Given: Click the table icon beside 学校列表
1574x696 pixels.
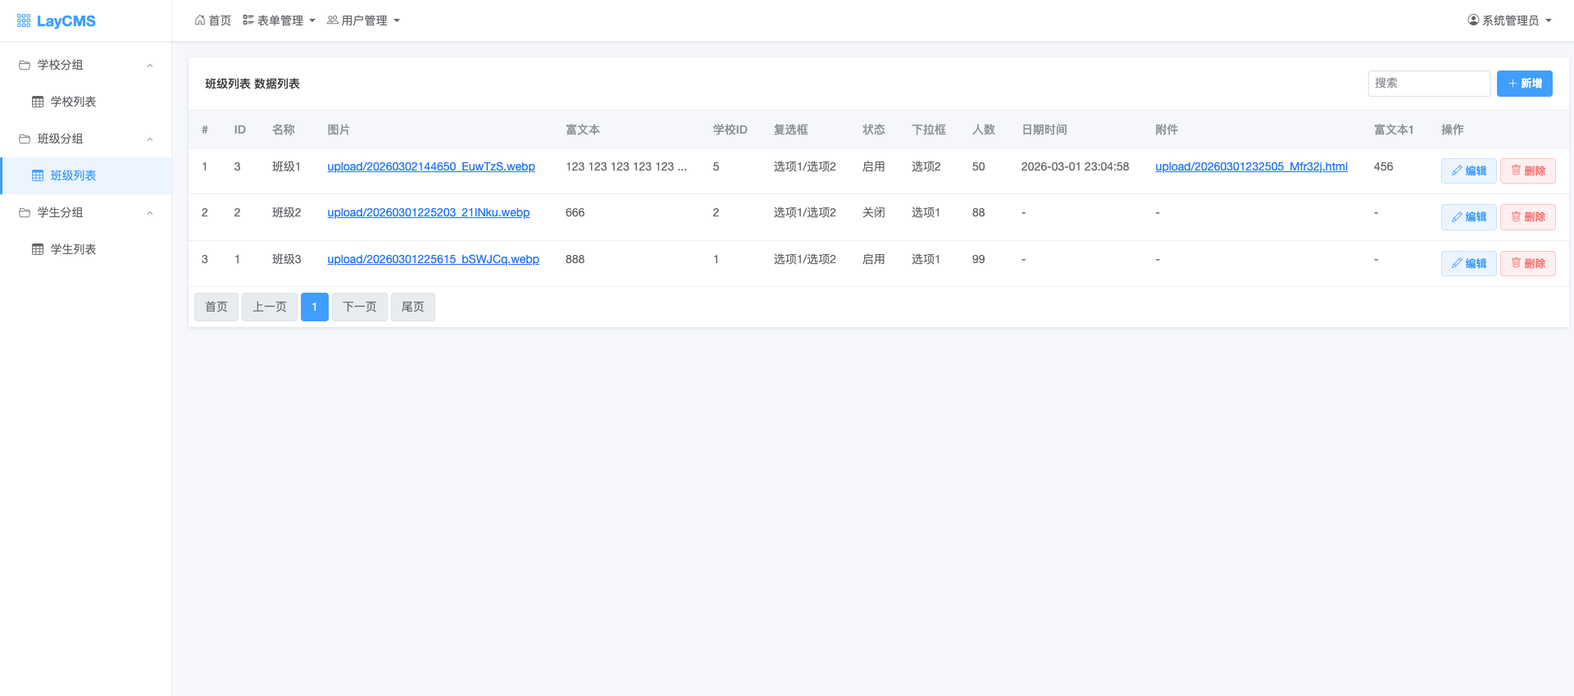Looking at the screenshot, I should coord(38,102).
